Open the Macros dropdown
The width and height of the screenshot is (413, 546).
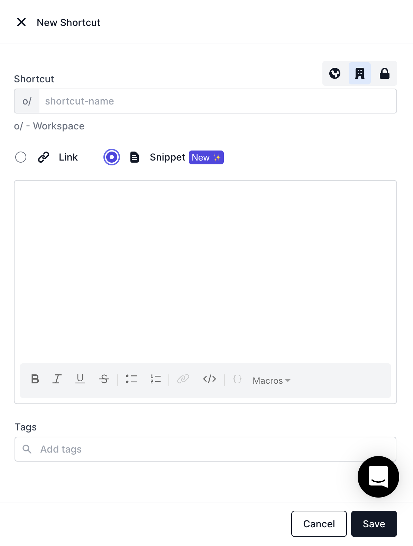pos(272,381)
